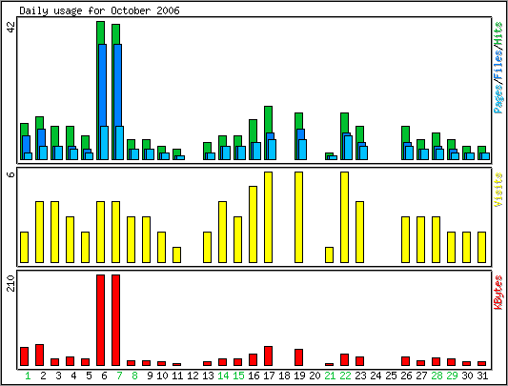Click the 42 scale label on hits chart
This screenshot has width=508, height=386.
click(x=11, y=28)
